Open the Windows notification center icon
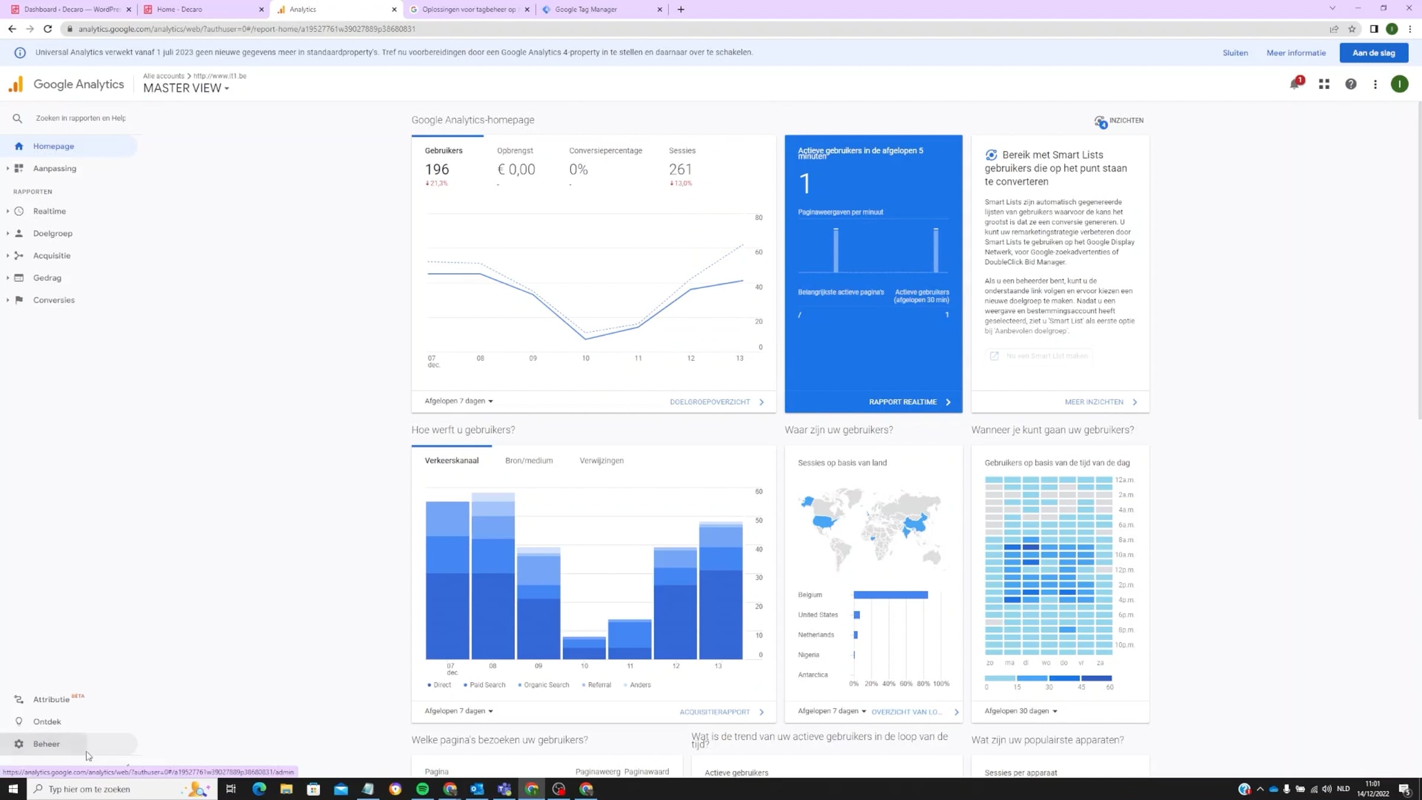This screenshot has width=1422, height=800. coord(1404,789)
